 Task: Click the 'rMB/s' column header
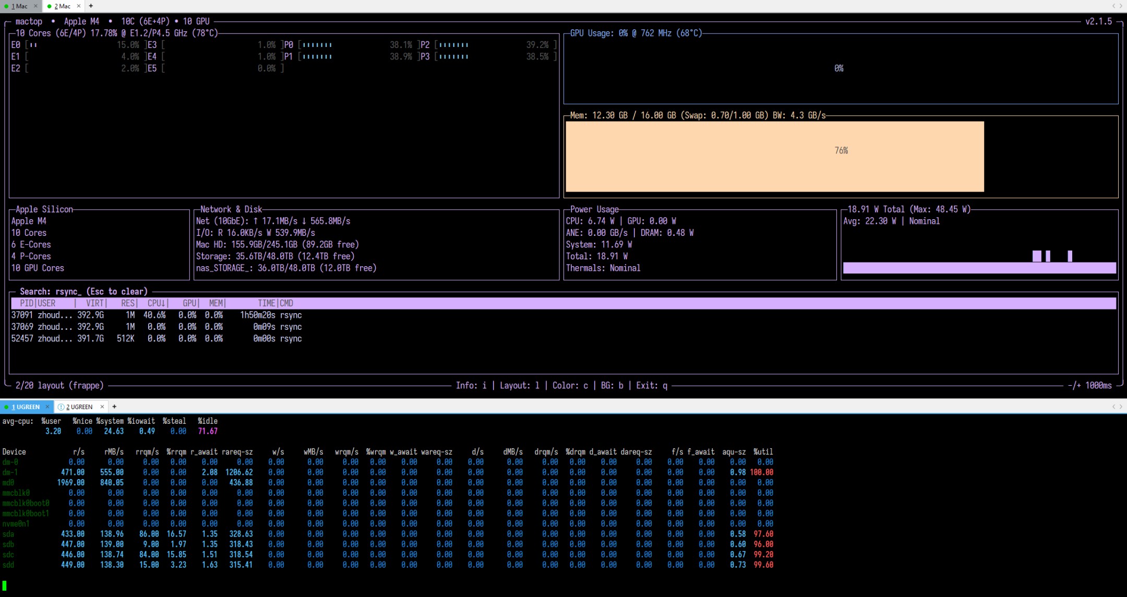pyautogui.click(x=114, y=452)
